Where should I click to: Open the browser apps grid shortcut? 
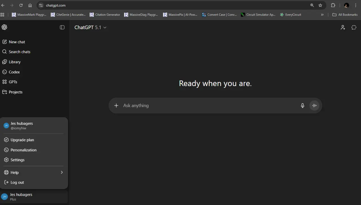coord(3,15)
